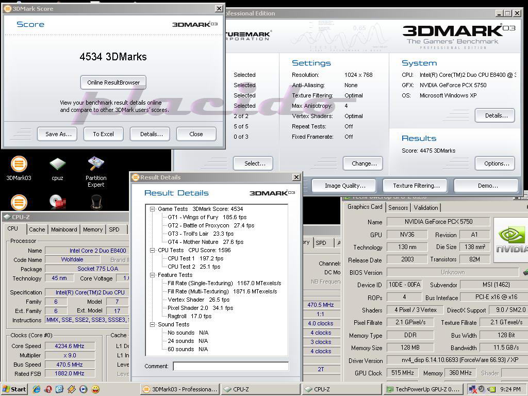Open the disc with red box desktop icon
This screenshot has width=528, height=396.
click(x=57, y=202)
